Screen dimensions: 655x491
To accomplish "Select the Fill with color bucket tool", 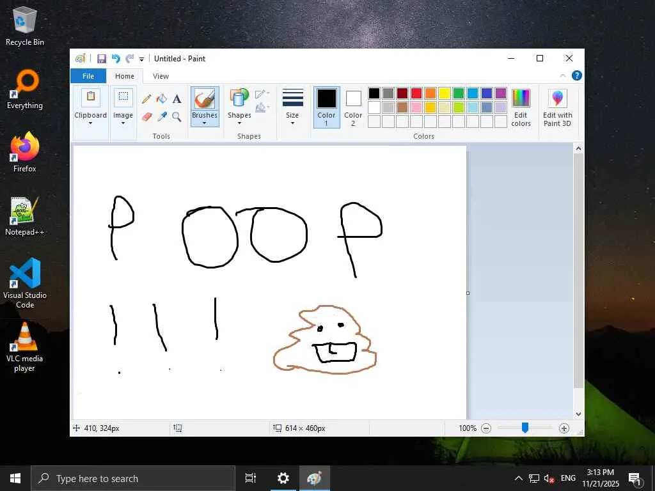I will (162, 99).
